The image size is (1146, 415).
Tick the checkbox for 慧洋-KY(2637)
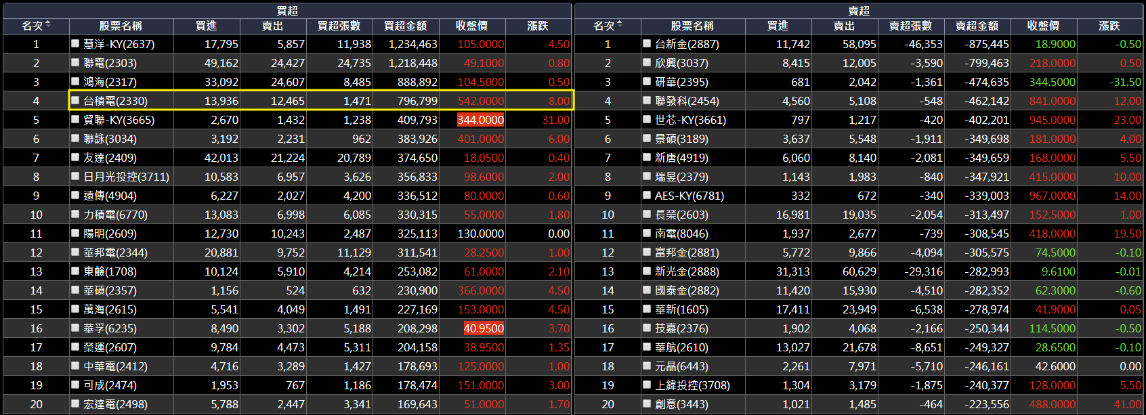coord(76,43)
